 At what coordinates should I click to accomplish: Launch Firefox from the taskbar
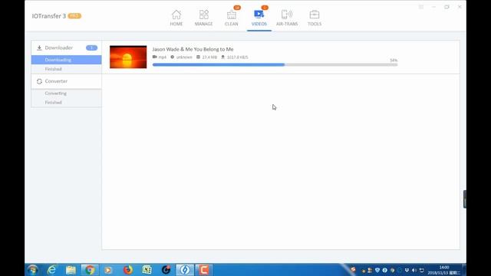[x=128, y=270]
